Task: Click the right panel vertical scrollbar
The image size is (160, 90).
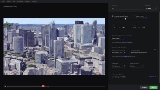Action: [159, 47]
